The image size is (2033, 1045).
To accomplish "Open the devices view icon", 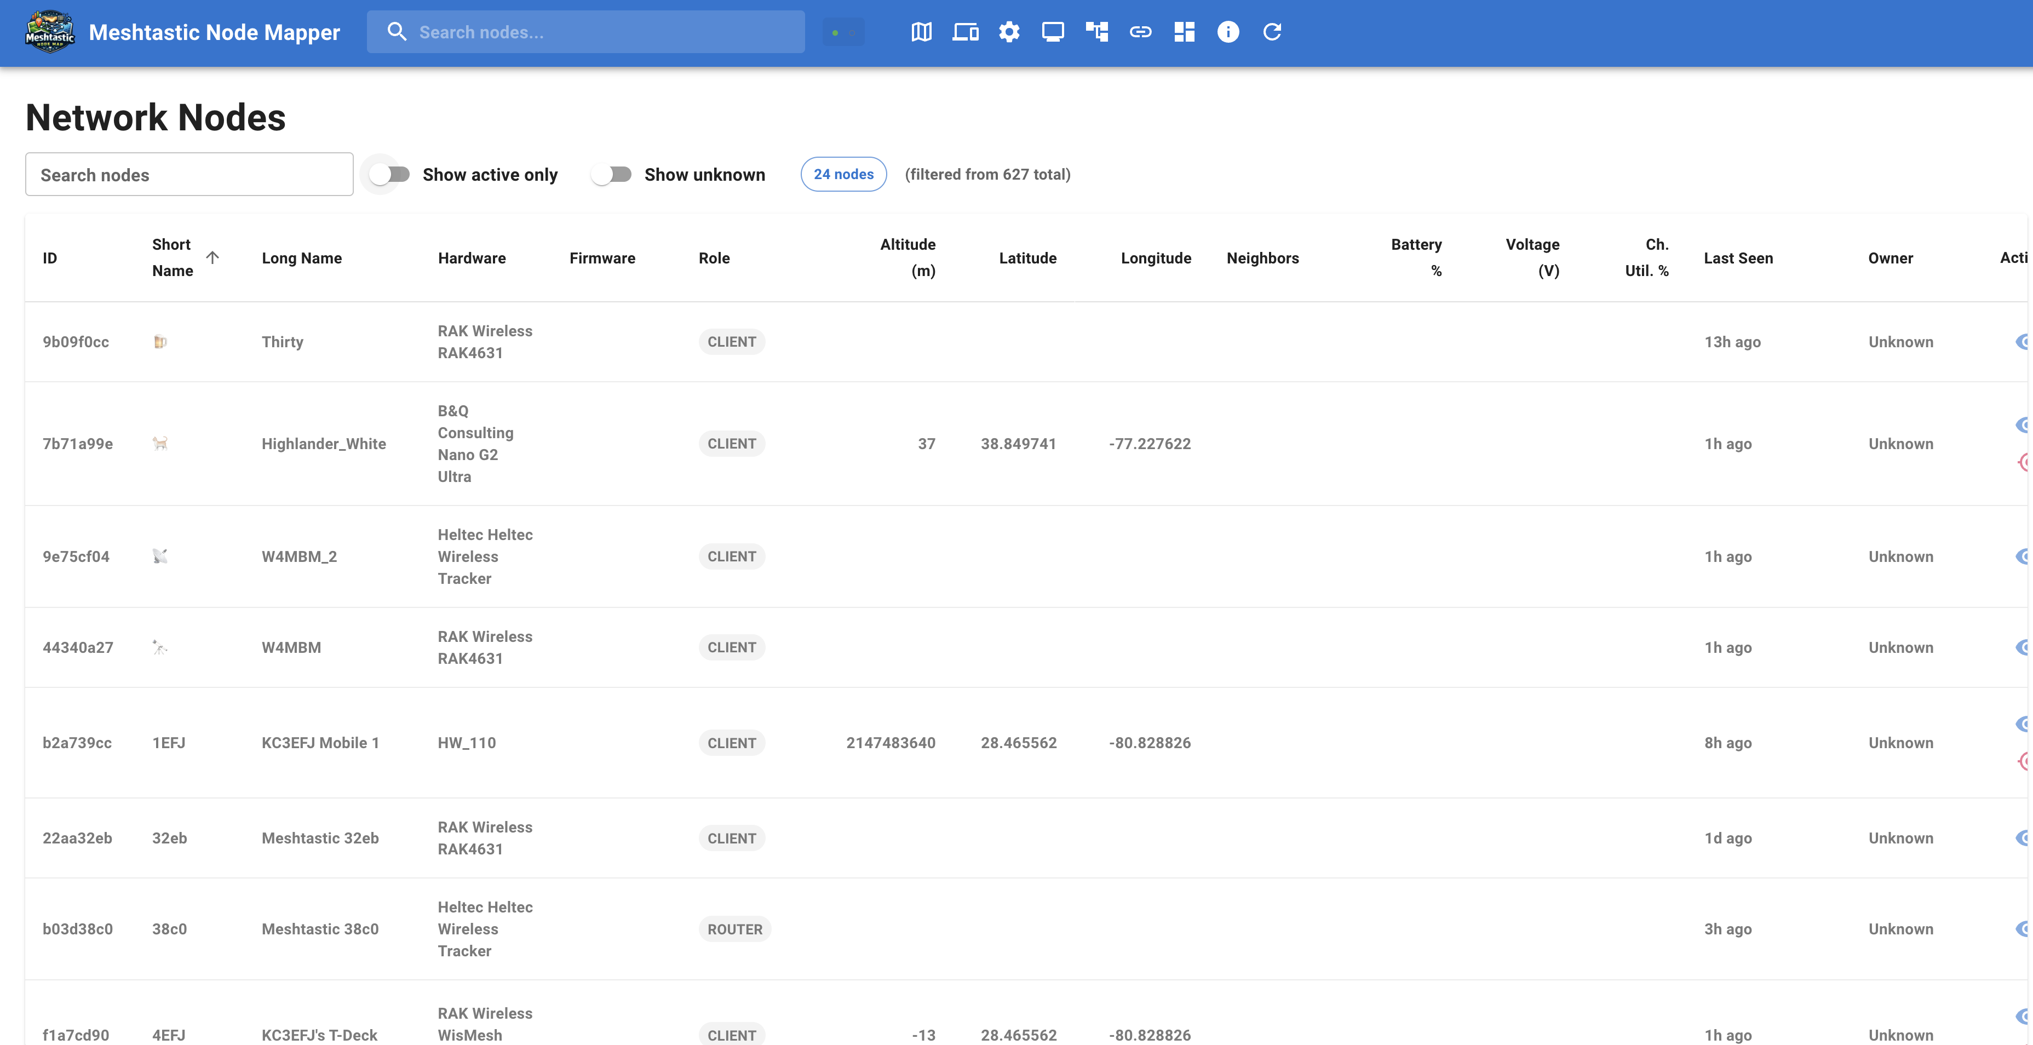I will 965,32.
